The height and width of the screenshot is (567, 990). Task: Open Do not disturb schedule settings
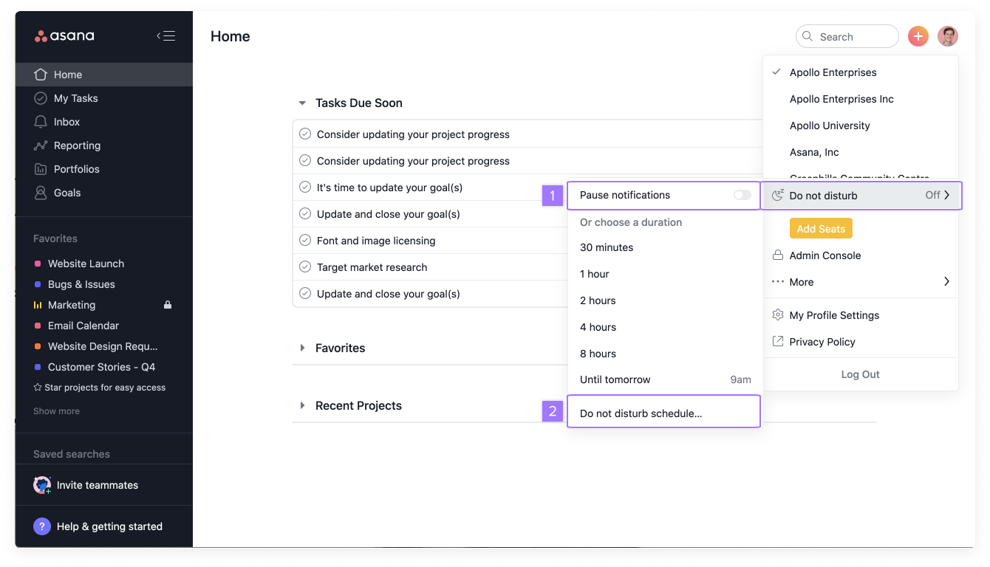(664, 412)
